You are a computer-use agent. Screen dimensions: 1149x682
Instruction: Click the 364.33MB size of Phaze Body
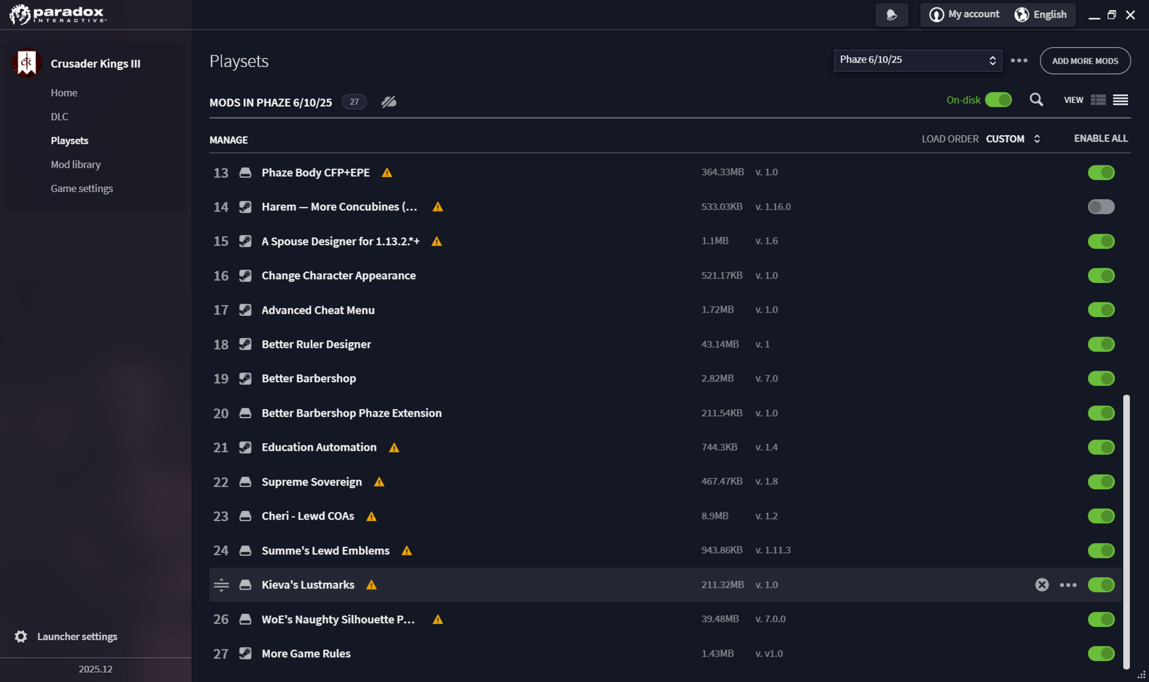click(x=722, y=172)
